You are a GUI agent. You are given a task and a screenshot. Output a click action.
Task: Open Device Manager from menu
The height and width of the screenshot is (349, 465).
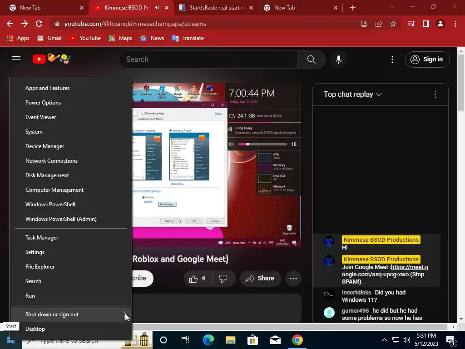pos(71,146)
